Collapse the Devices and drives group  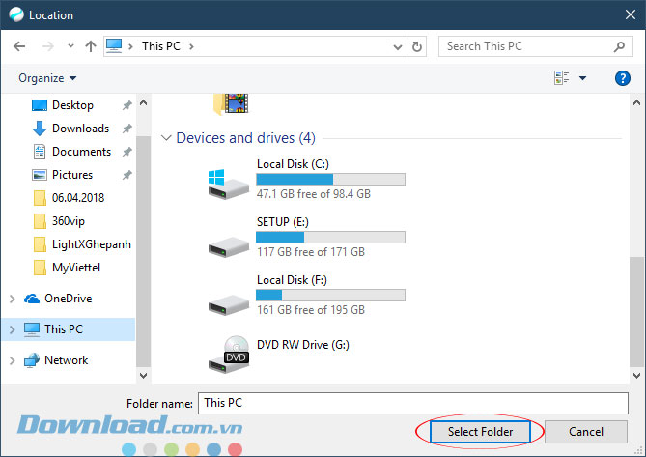[167, 138]
